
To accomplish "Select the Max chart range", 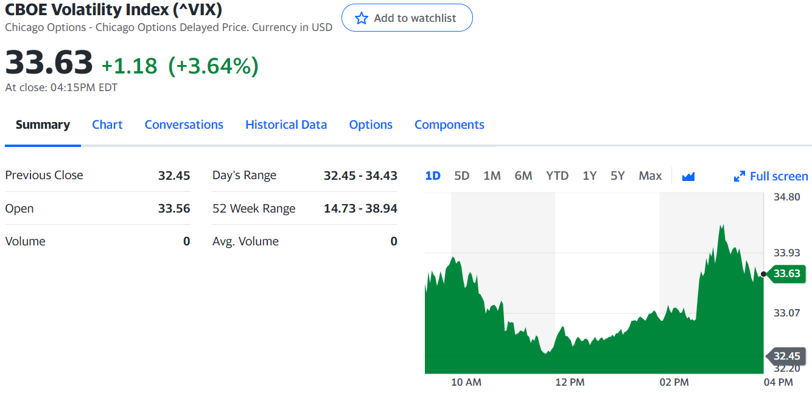I will (x=650, y=176).
